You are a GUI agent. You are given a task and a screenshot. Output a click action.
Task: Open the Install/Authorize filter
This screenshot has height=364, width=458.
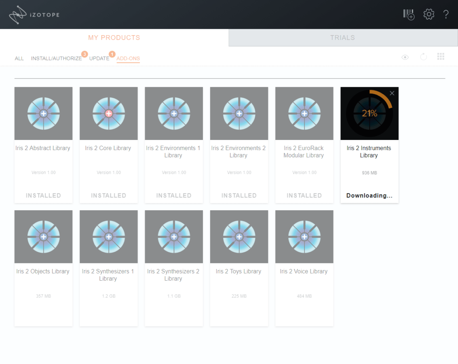(x=56, y=59)
